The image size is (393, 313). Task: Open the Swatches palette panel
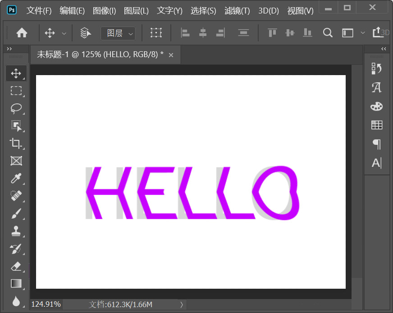(x=377, y=106)
